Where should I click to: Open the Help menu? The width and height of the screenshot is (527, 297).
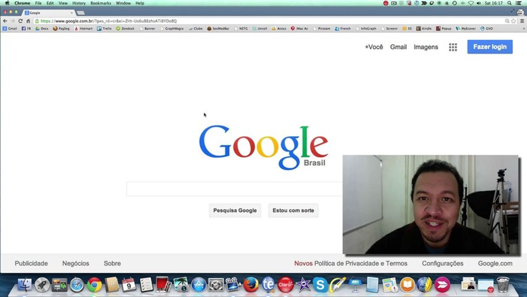tap(140, 3)
